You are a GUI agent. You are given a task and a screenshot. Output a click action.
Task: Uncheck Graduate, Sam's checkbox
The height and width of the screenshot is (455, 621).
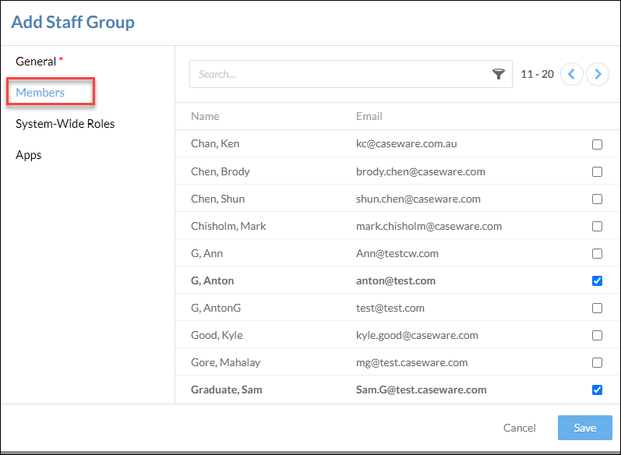597,390
